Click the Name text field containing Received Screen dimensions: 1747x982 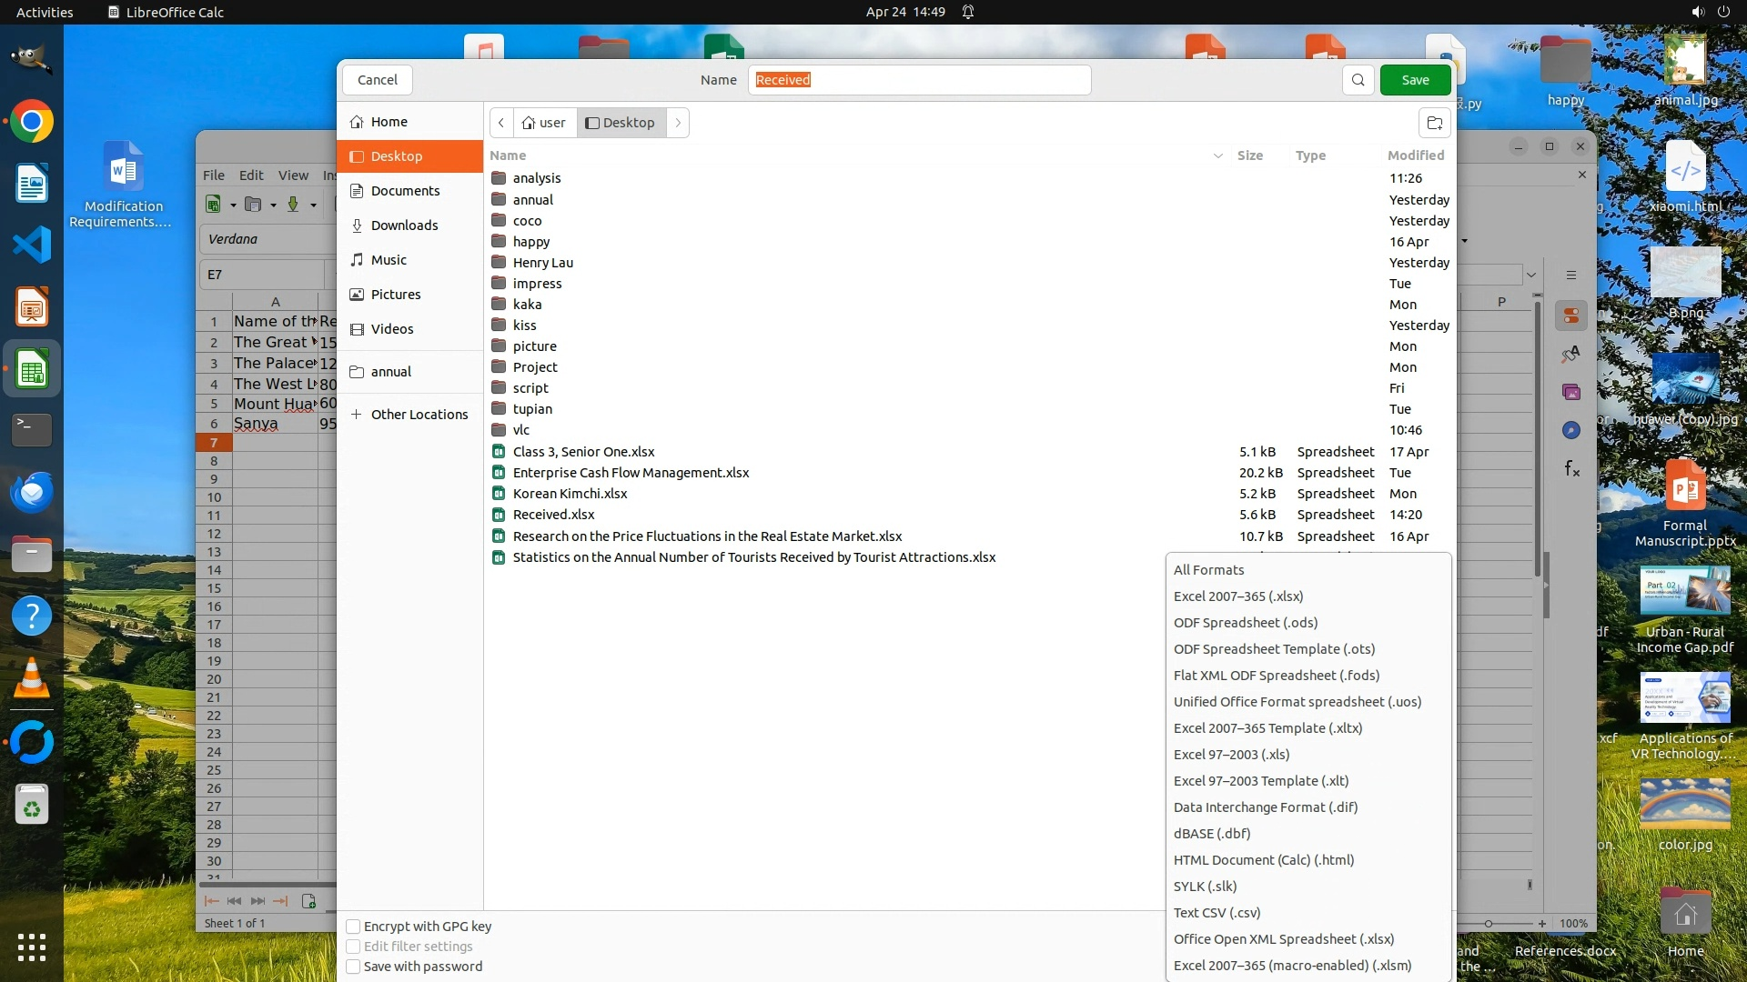(x=919, y=80)
